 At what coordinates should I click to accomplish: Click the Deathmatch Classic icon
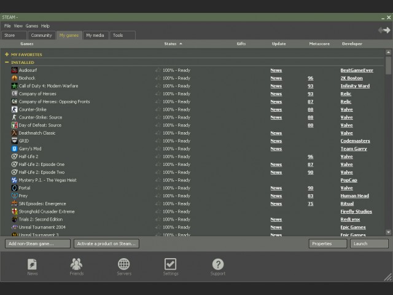click(15, 133)
